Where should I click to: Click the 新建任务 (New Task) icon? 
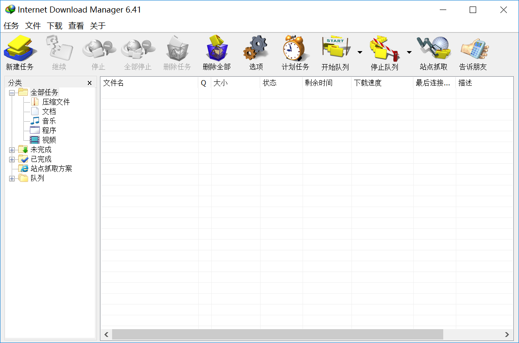coord(20,52)
